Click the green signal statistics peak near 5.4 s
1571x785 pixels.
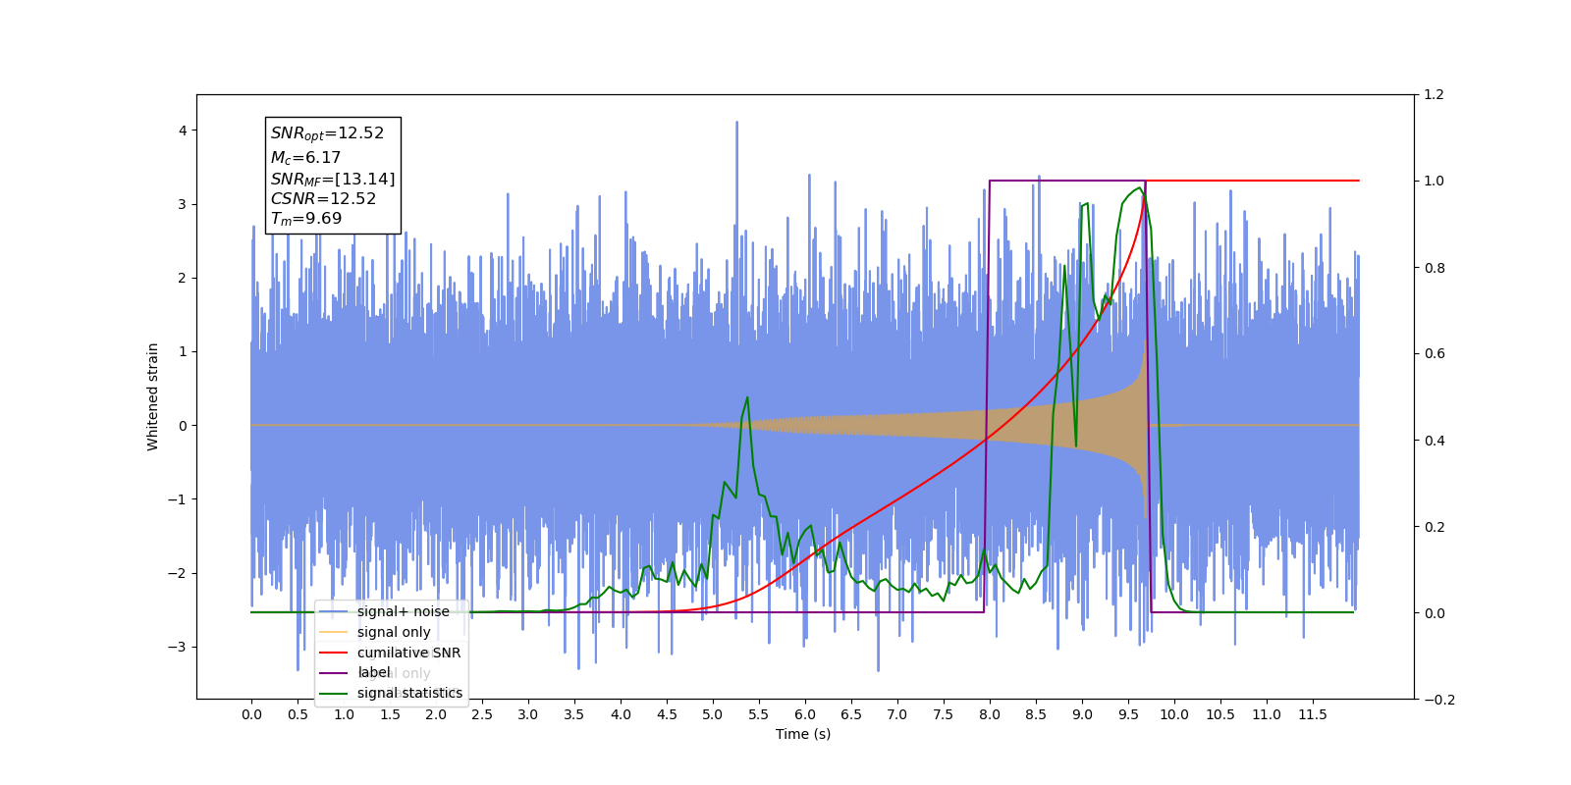click(747, 397)
